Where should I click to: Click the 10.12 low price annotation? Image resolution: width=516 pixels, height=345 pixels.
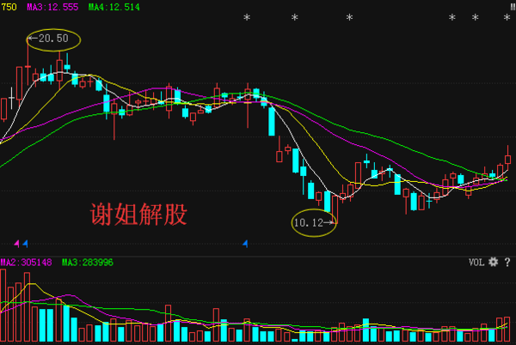point(313,222)
